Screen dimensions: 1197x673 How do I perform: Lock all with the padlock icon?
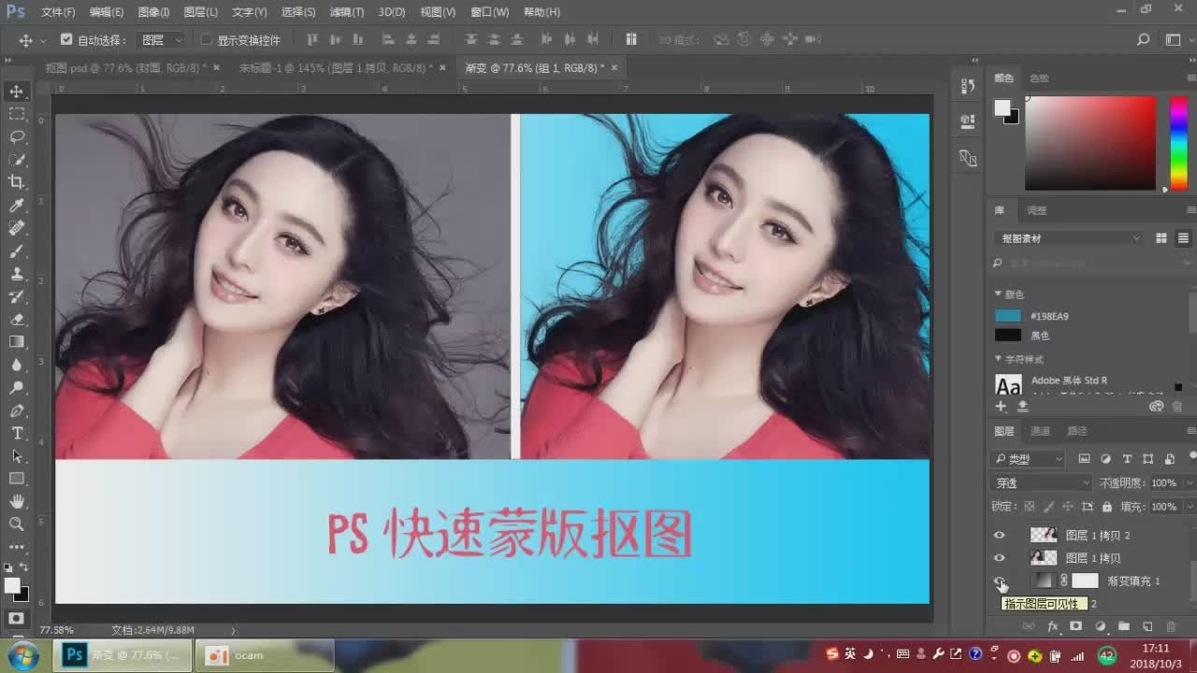coord(1107,507)
